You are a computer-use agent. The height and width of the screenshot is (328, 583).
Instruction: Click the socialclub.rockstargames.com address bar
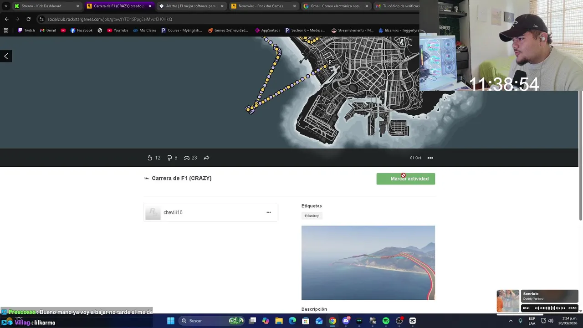pos(228,19)
